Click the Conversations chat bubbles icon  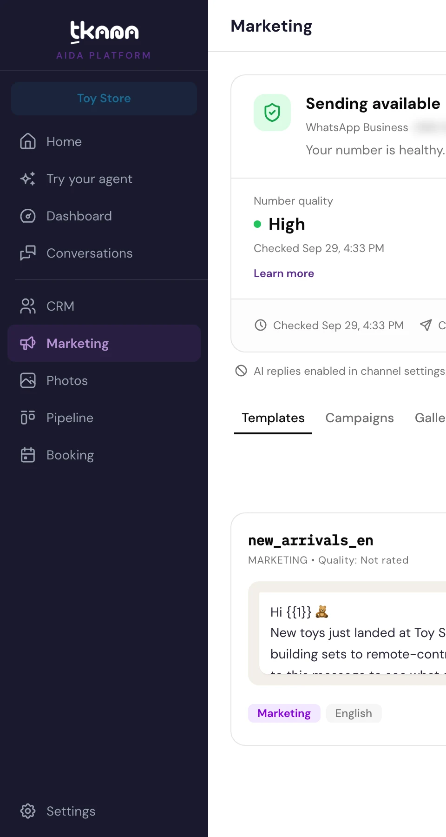pyautogui.click(x=28, y=253)
